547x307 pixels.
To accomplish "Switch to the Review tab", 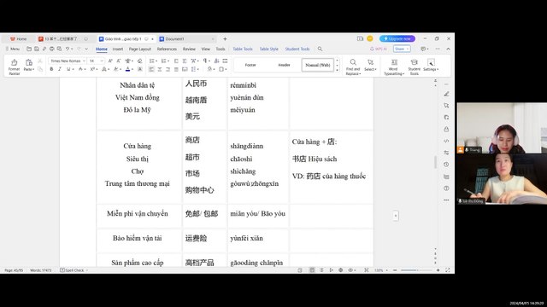I will point(189,49).
